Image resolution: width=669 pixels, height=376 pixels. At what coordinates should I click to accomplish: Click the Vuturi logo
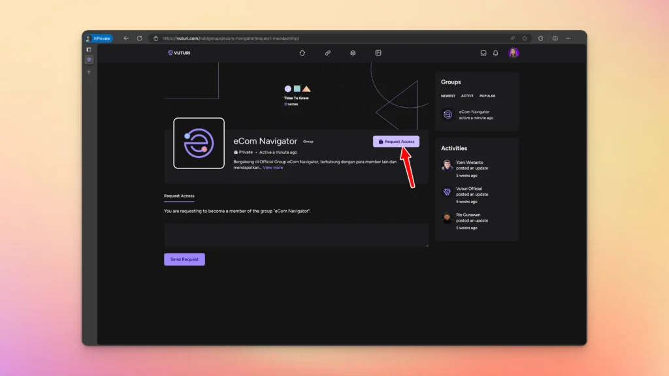click(x=179, y=53)
